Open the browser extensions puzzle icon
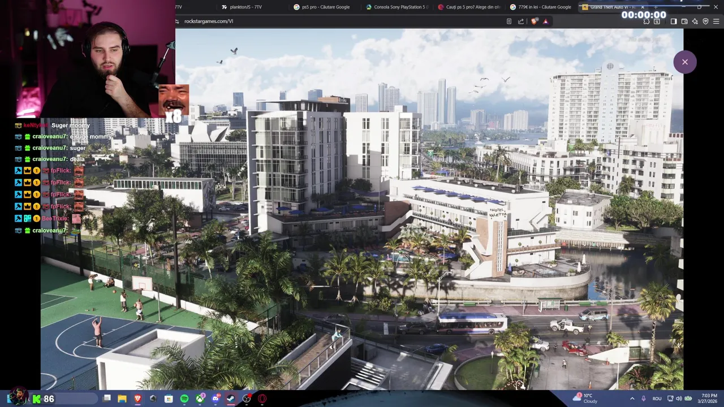724x407 pixels. point(647,21)
